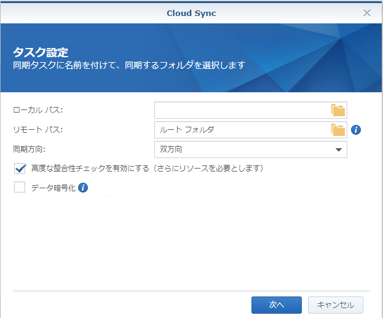This screenshot has height=318, width=383.
Task: Click the キャンセル button
Action: point(336,305)
